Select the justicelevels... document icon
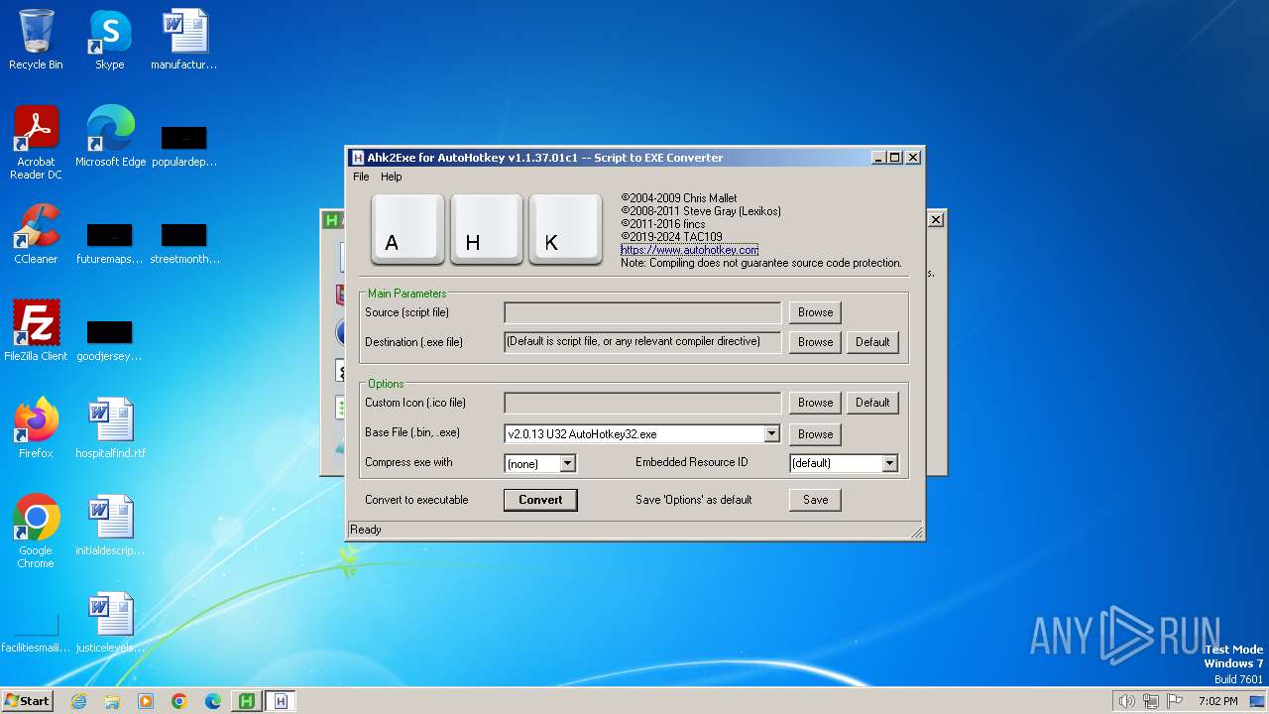Image resolution: width=1269 pixels, height=714 pixels. pos(110,623)
